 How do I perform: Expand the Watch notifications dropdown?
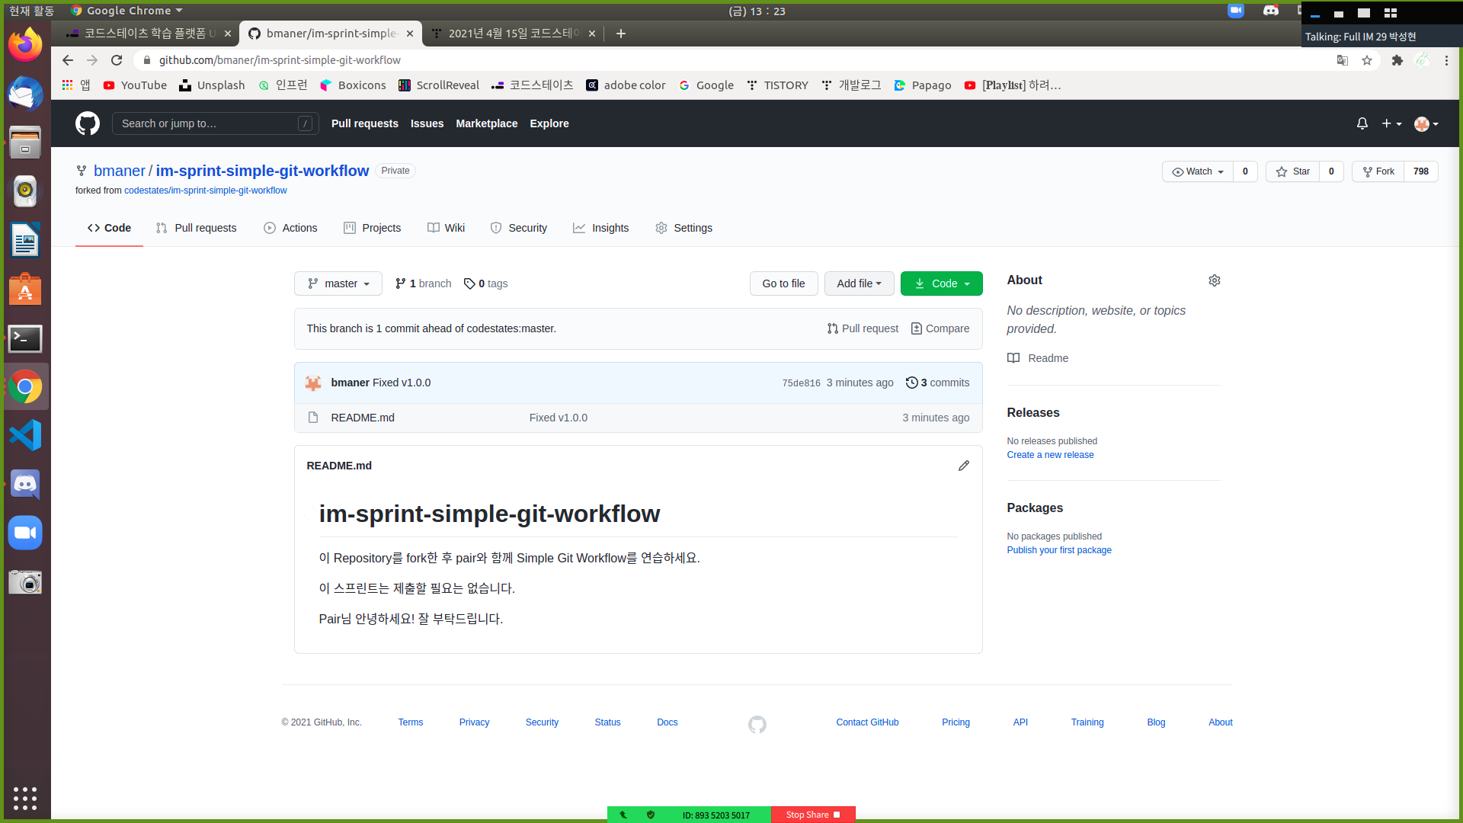tap(1198, 171)
